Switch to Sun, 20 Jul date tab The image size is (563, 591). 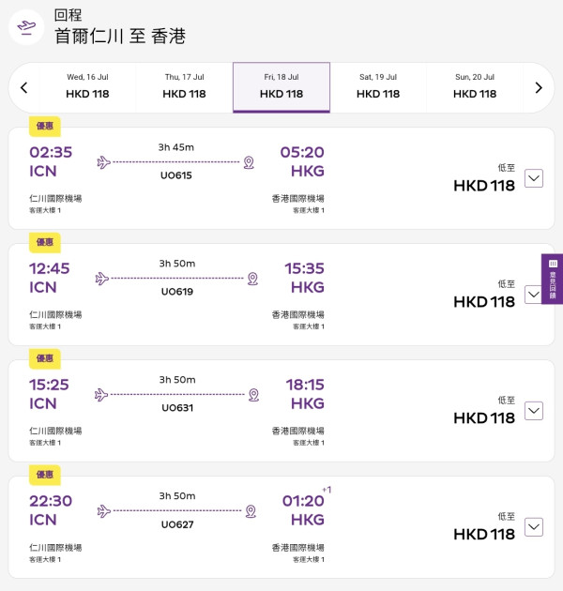pyautogui.click(x=475, y=86)
